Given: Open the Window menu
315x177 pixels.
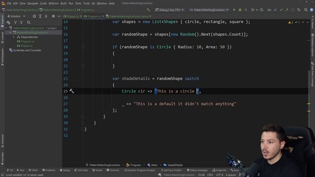Looking at the screenshot, I should [102, 3].
